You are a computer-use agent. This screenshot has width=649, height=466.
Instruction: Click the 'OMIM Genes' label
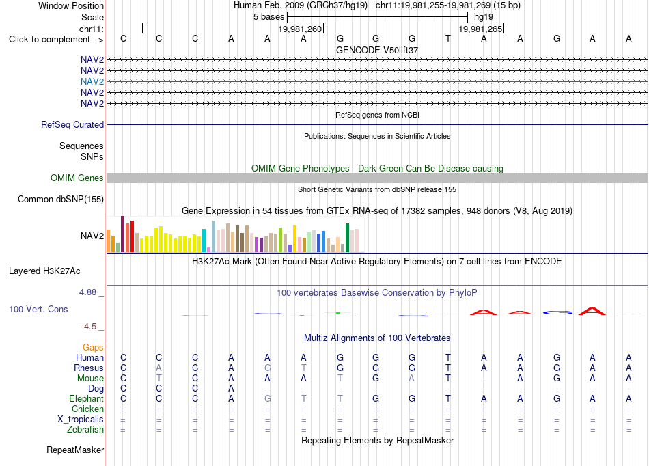pyautogui.click(x=77, y=178)
